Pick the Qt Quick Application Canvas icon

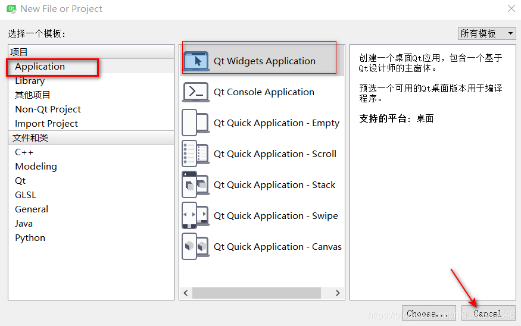[196, 246]
